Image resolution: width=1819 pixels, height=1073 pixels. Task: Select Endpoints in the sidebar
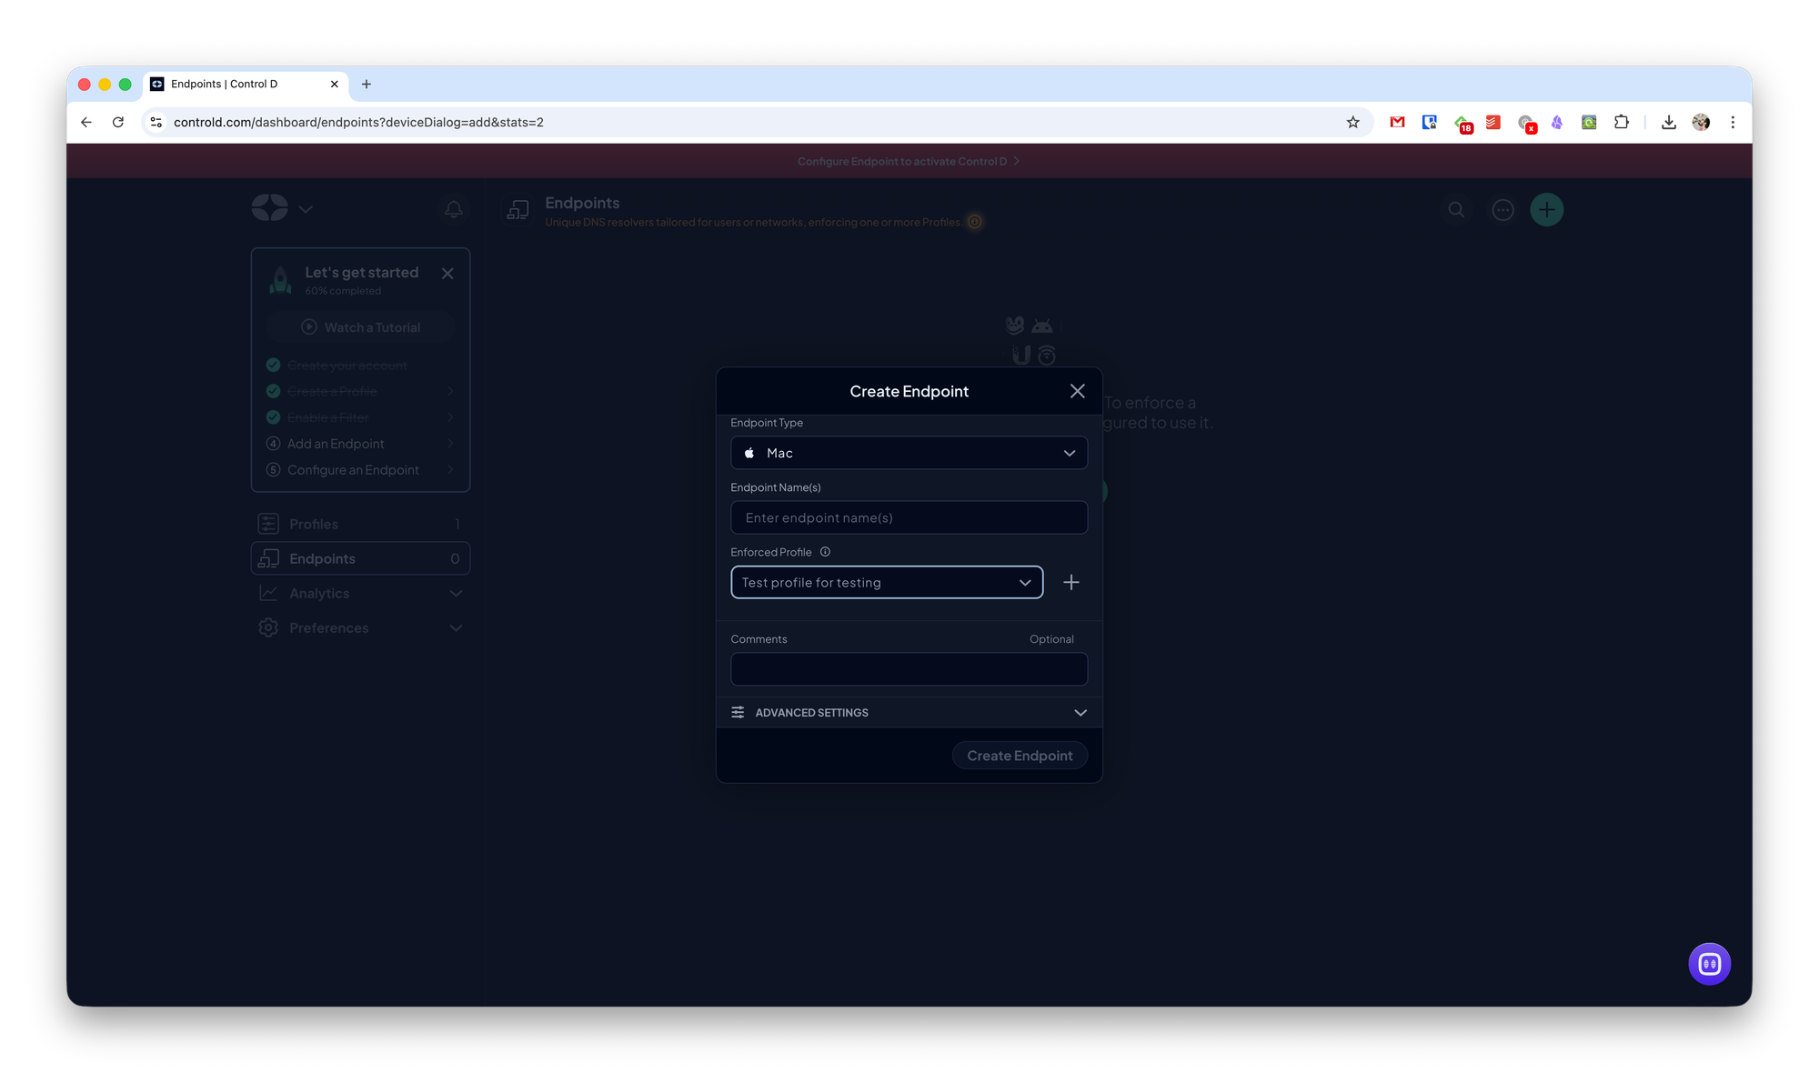(360, 558)
